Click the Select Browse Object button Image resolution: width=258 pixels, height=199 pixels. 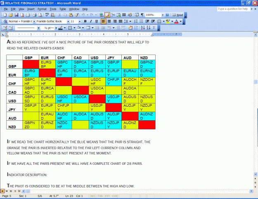(256, 183)
